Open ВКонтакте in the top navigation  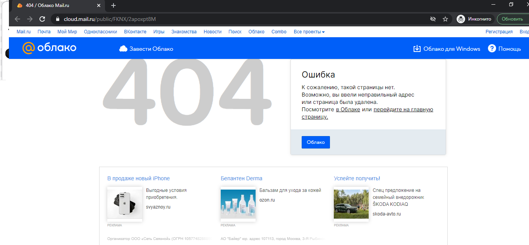(x=135, y=32)
